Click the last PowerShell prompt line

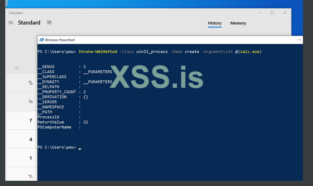pos(59,148)
